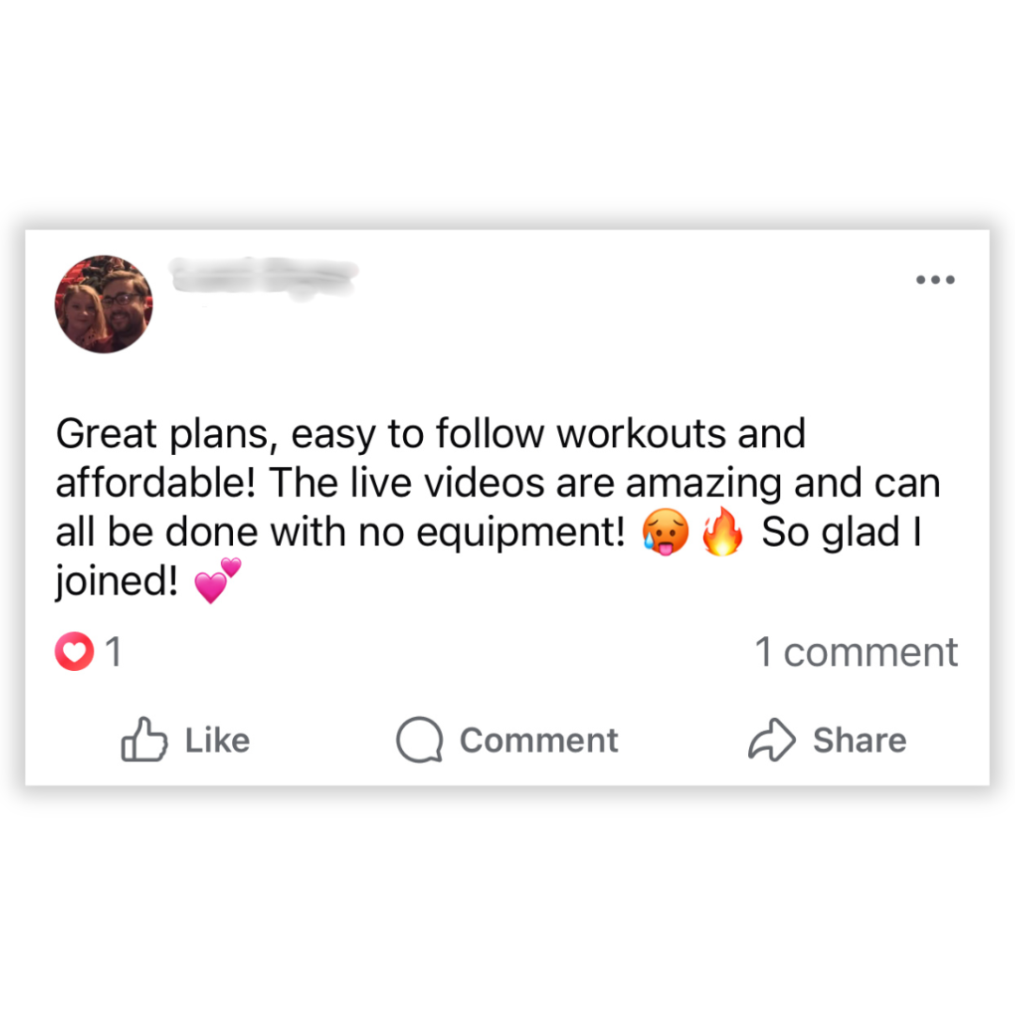Tap the "Share" text label
The width and height of the screenshot is (1015, 1015).
click(x=860, y=741)
